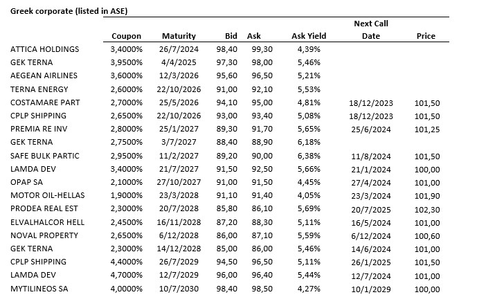Click the OPAP SA name cell

(x=28, y=182)
